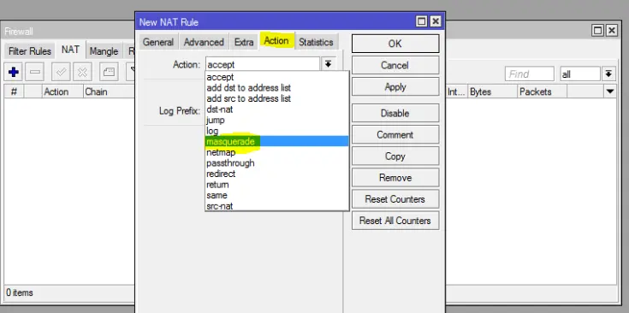This screenshot has width=629, height=313.
Task: Sort by the Bytes column header
Action: (x=493, y=92)
